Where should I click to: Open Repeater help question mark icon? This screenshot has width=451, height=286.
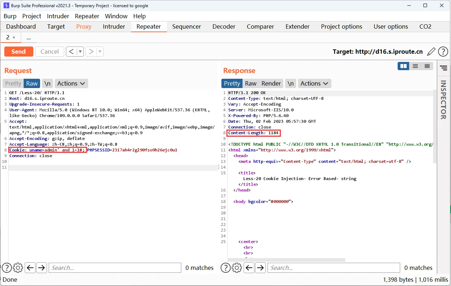point(443,52)
